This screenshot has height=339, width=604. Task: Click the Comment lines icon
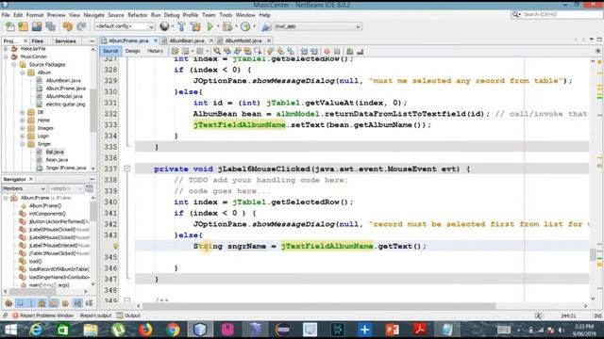tap(350, 51)
